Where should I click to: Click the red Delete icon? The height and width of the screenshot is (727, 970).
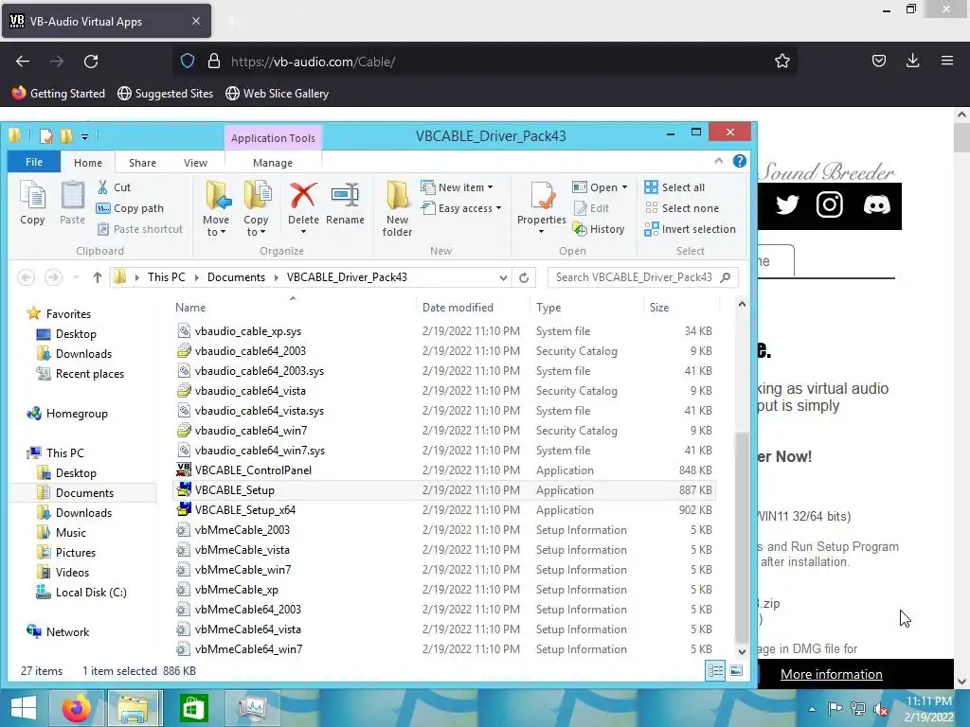pos(303,195)
